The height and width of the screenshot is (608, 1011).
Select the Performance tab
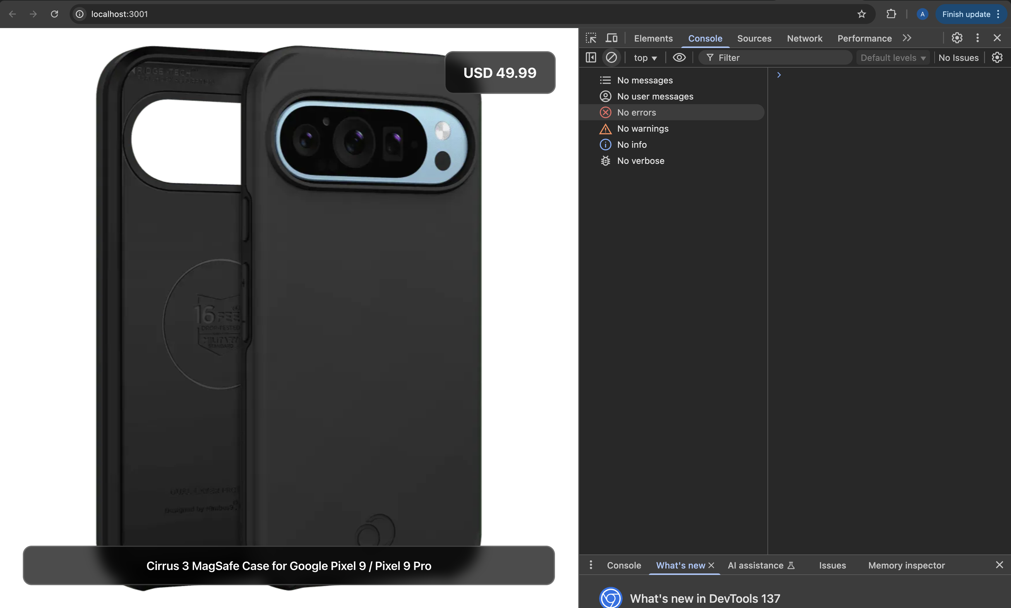(864, 38)
